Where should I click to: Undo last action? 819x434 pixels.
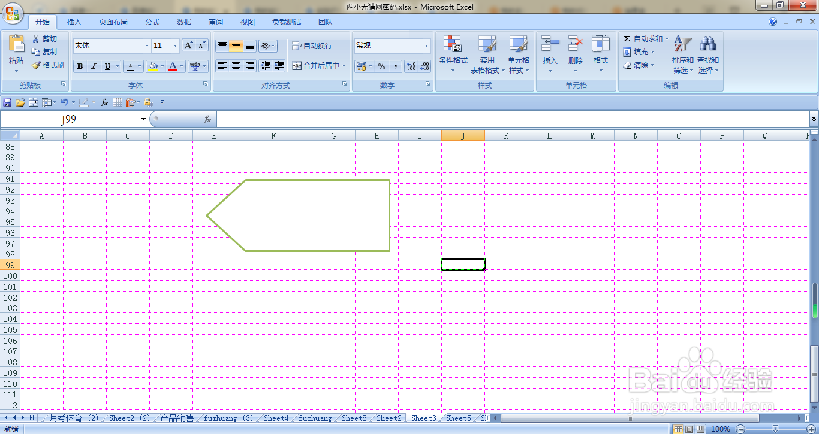(x=64, y=102)
